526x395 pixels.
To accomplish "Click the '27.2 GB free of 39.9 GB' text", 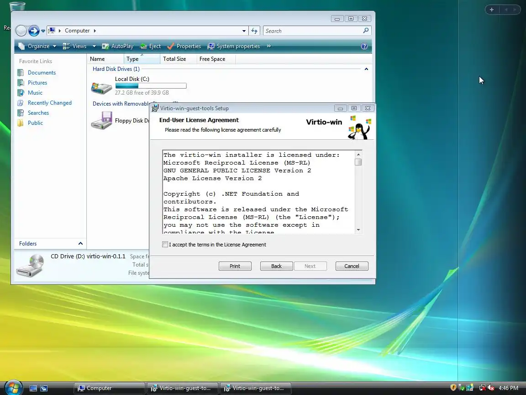I will tap(142, 93).
